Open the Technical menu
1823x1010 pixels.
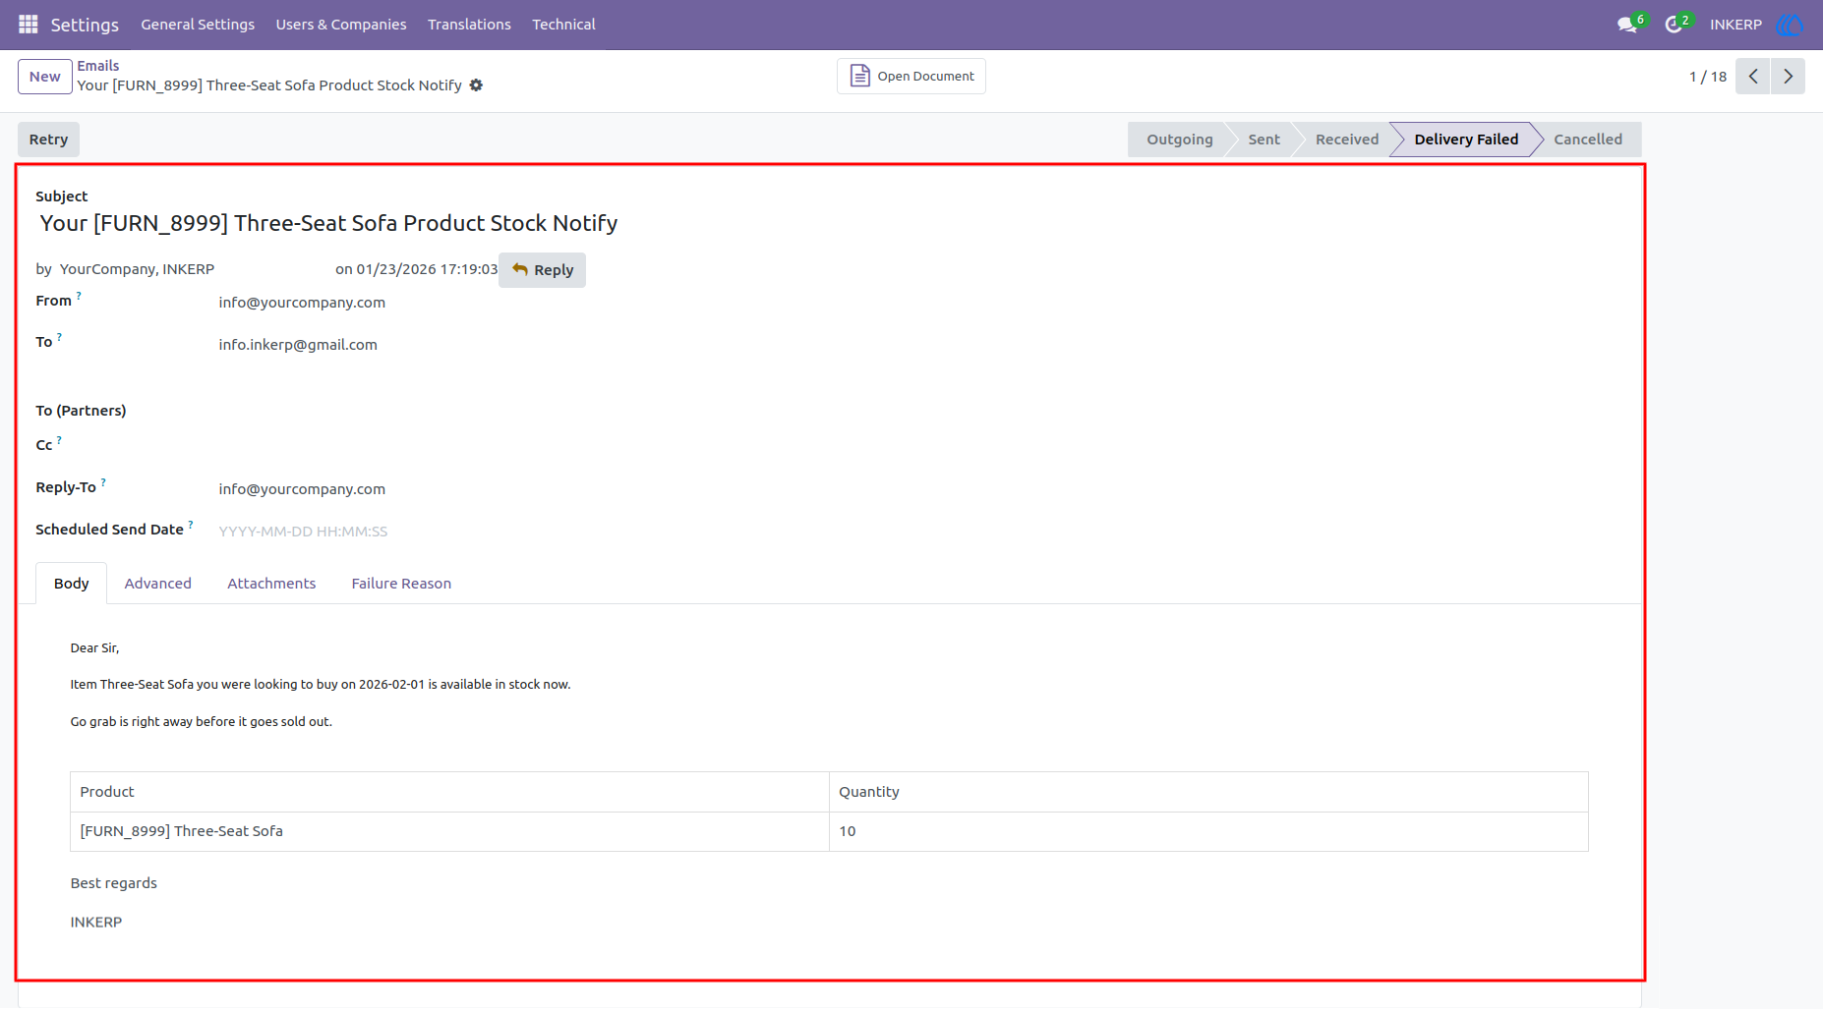(563, 25)
